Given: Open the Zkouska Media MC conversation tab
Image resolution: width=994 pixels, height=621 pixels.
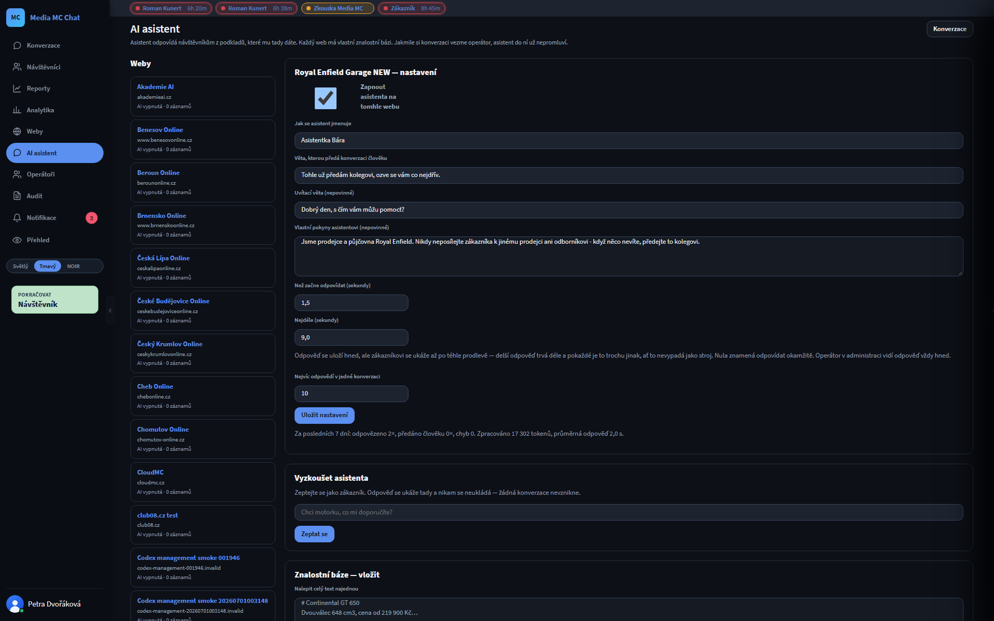Looking at the screenshot, I should (x=338, y=8).
